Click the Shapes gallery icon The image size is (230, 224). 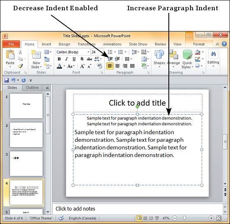click(159, 55)
